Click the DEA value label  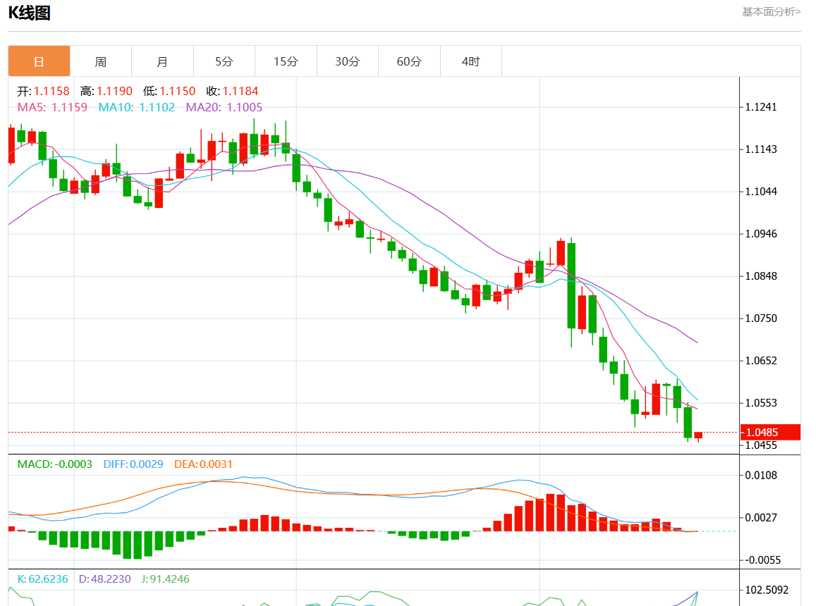point(202,464)
